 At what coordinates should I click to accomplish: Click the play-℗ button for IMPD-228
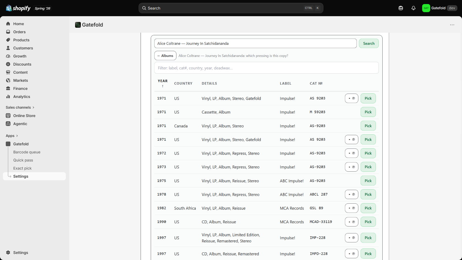click(351, 254)
